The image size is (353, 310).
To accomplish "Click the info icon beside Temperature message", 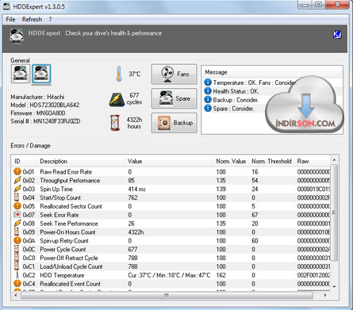I will pos(208,82).
